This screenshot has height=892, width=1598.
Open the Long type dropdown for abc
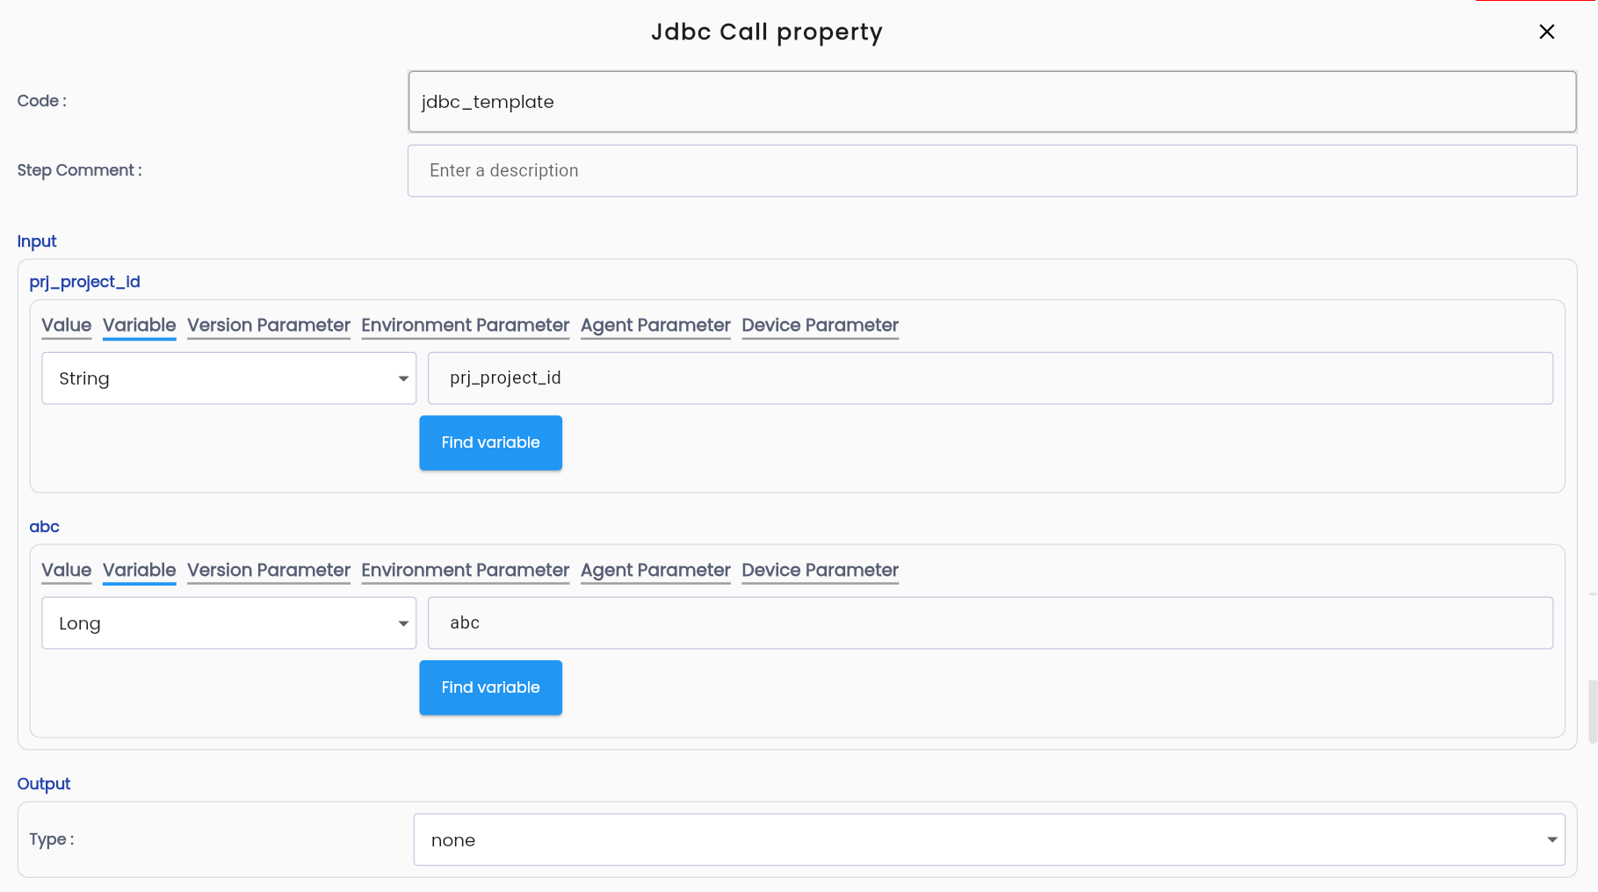229,623
